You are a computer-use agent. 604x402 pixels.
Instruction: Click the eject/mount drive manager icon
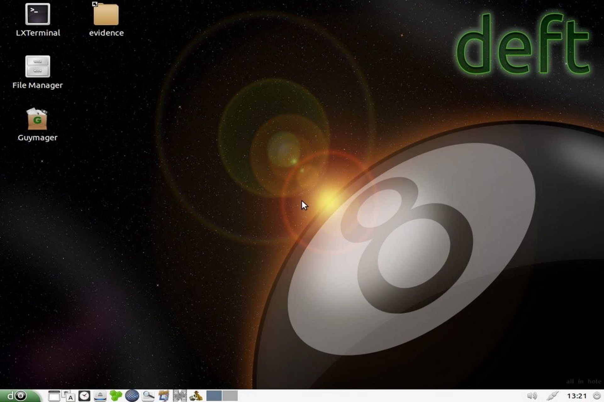click(x=100, y=396)
